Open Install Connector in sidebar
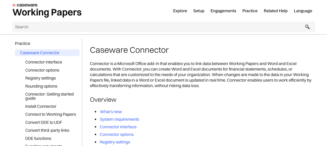 coord(41,106)
